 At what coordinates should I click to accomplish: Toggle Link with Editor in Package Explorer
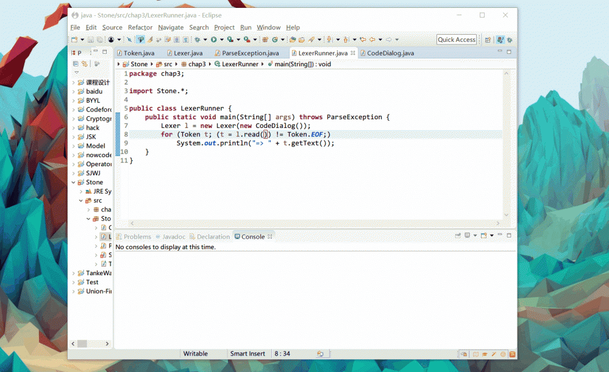pyautogui.click(x=85, y=64)
